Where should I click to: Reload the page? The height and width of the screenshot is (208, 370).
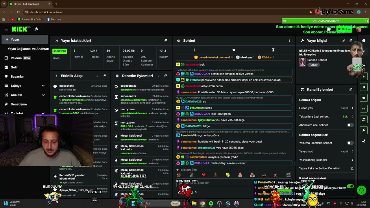pos(18,12)
